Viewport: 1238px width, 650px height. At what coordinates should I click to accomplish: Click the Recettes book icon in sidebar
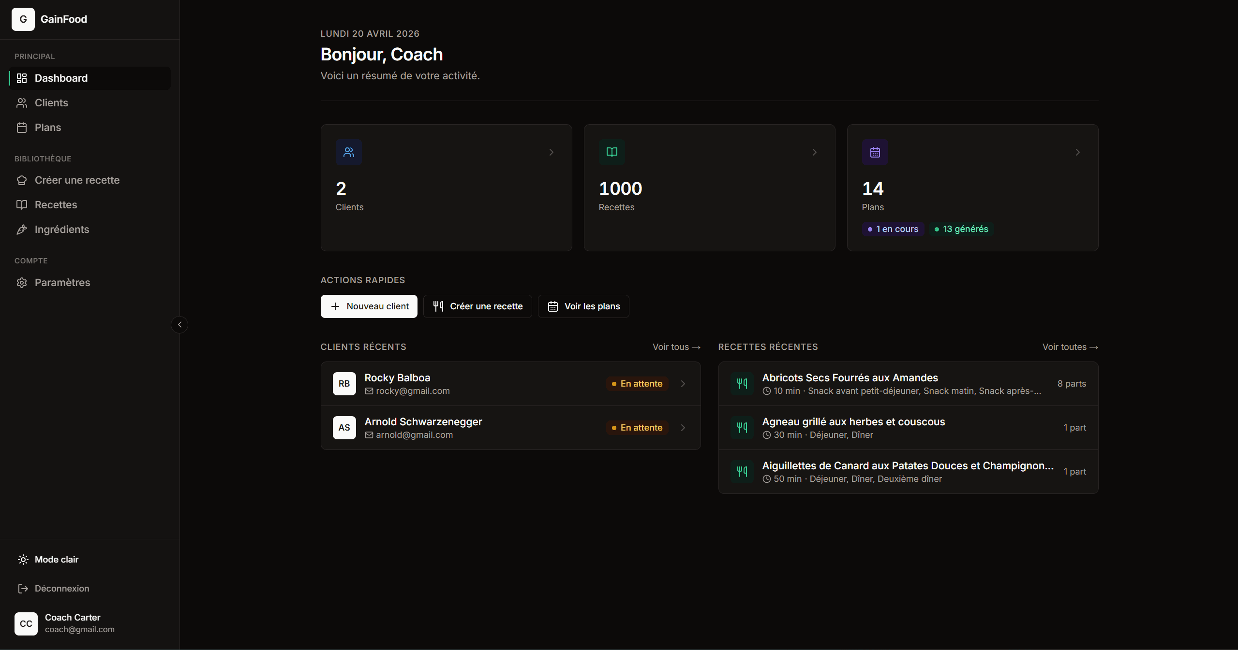(x=22, y=205)
